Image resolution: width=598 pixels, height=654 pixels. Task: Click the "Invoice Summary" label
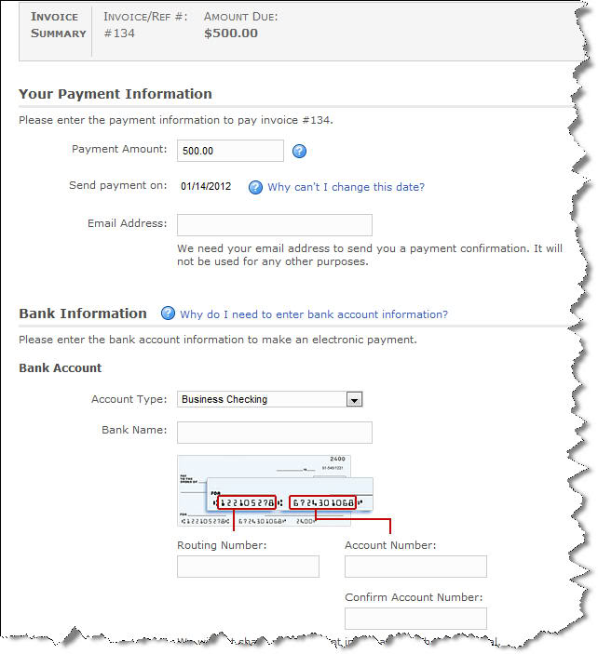58,25
